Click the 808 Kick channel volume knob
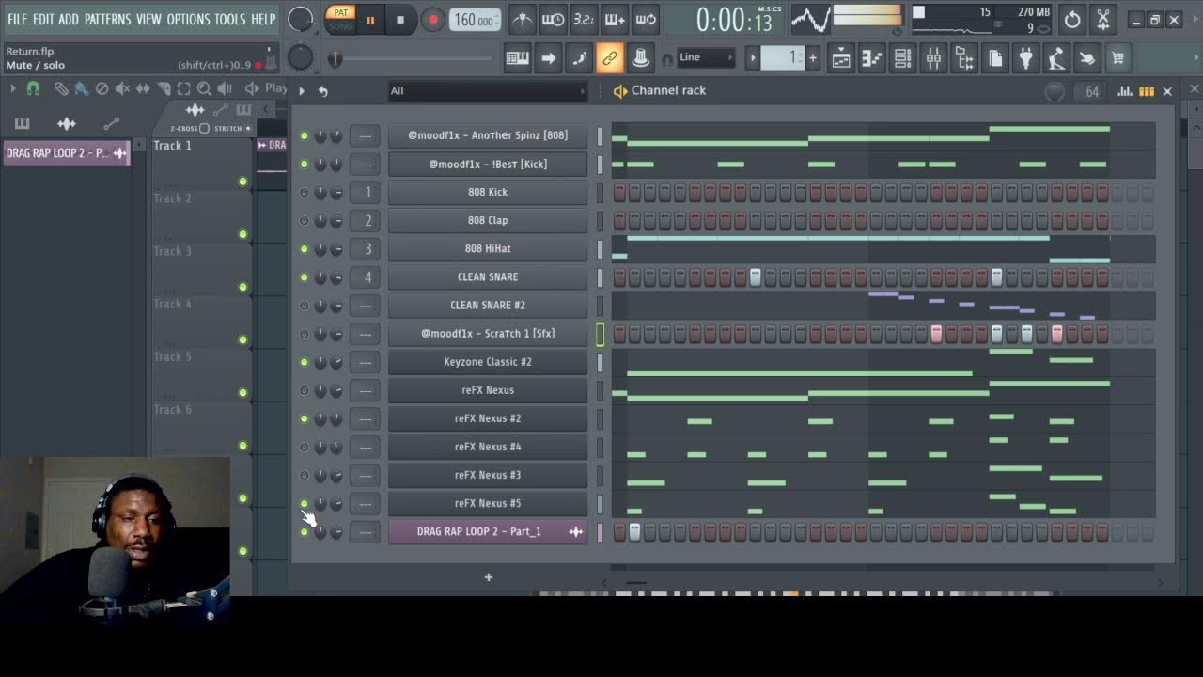 (x=336, y=193)
